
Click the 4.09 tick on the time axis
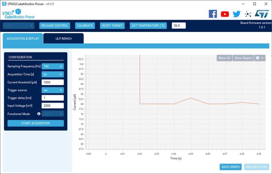point(259,154)
